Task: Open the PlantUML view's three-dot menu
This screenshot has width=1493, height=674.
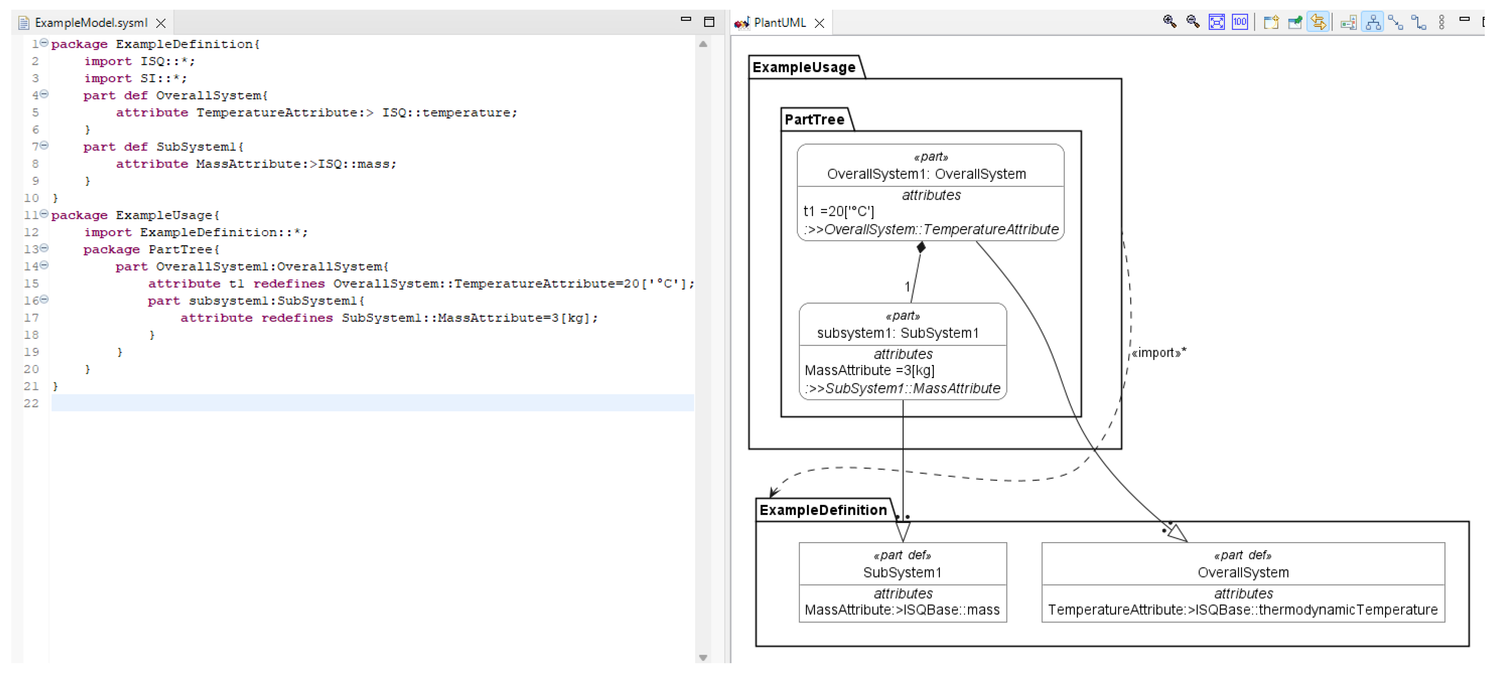Action: pos(1442,22)
